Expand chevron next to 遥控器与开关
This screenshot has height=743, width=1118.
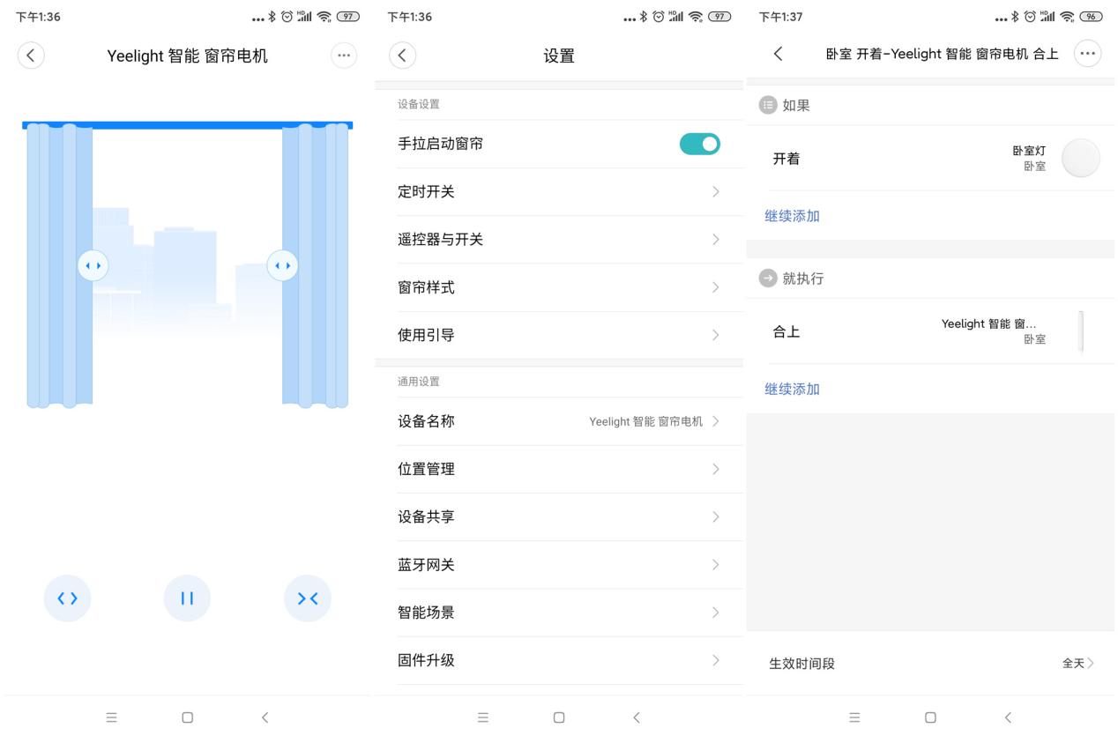coord(716,240)
